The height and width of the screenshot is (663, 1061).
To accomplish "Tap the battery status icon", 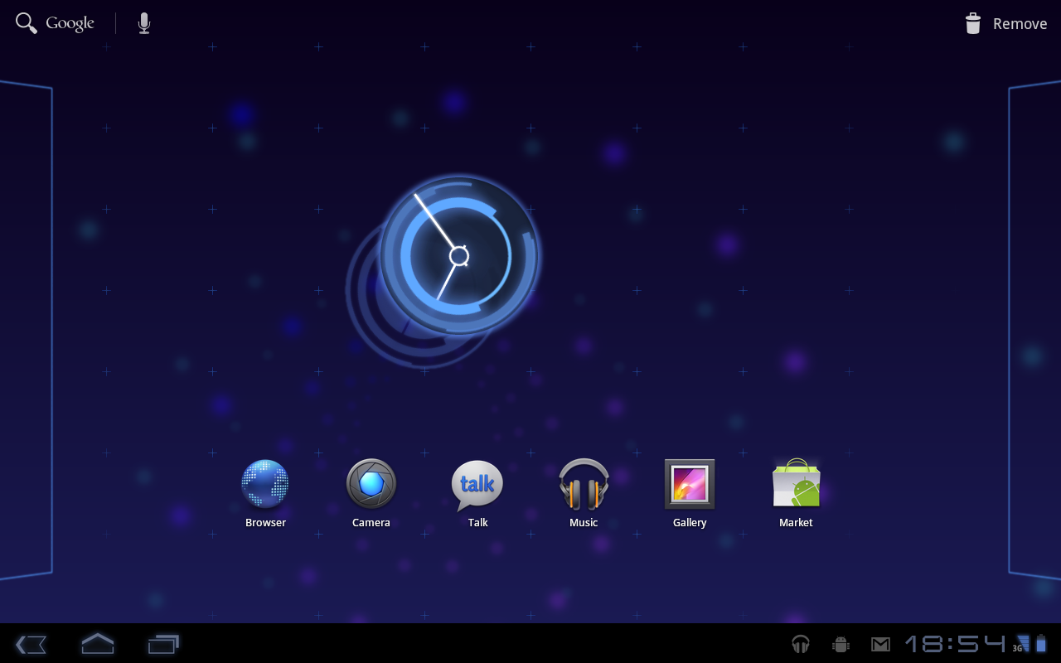I will [1041, 644].
